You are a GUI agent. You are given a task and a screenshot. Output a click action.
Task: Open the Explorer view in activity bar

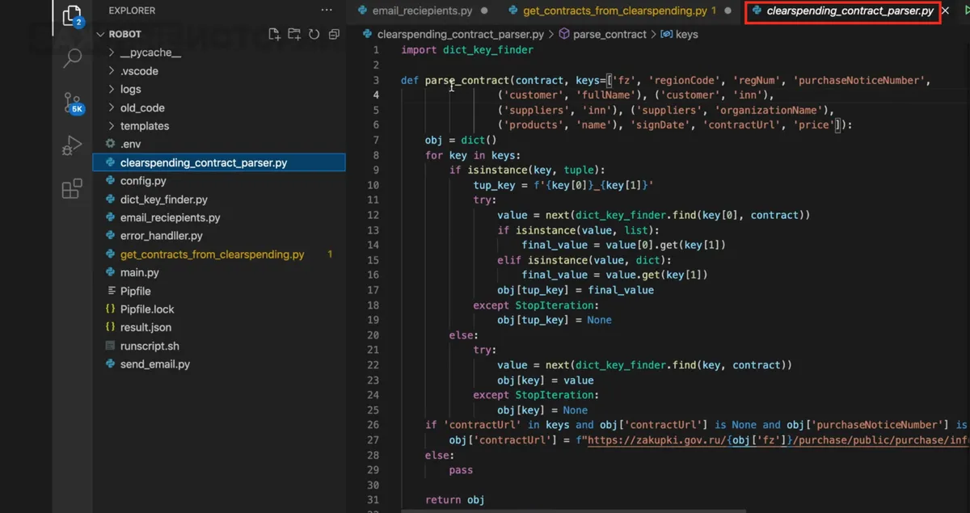coord(72,15)
